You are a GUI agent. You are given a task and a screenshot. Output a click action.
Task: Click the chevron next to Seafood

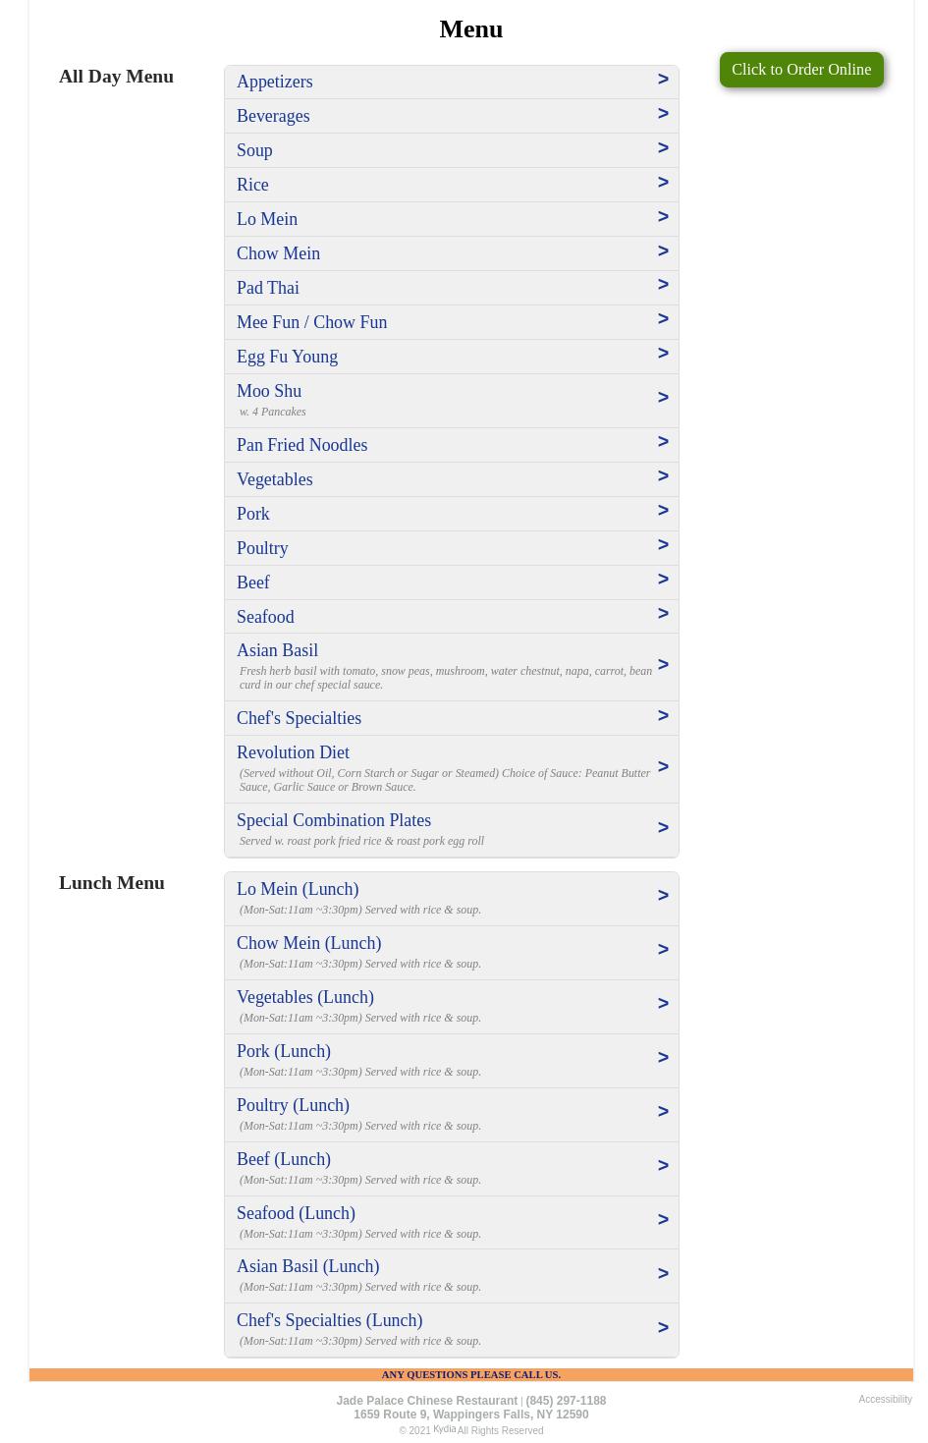(x=663, y=614)
